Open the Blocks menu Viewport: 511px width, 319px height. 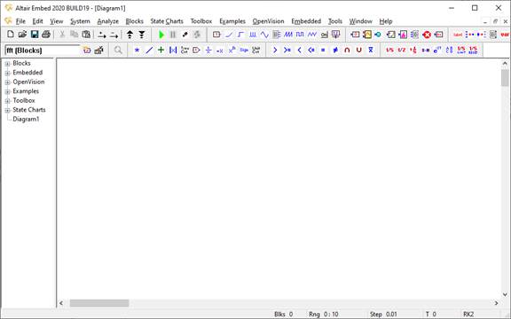(x=134, y=21)
